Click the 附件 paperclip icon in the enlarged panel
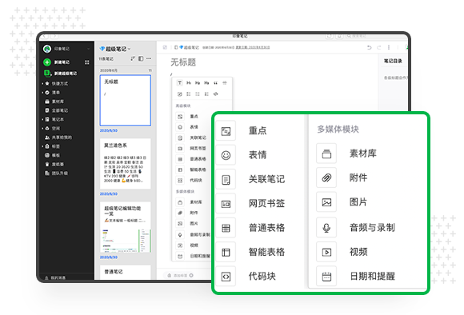Image resolution: width=464 pixels, height=315 pixels. pos(326,177)
